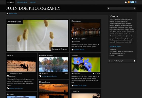Click the GoogleMaps Demo calendar icon

40,73
